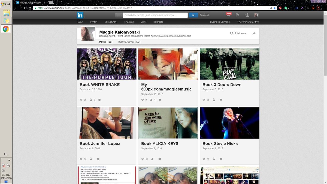Open Chrome three-dot menu
The height and width of the screenshot is (184, 327).
tap(324, 8)
